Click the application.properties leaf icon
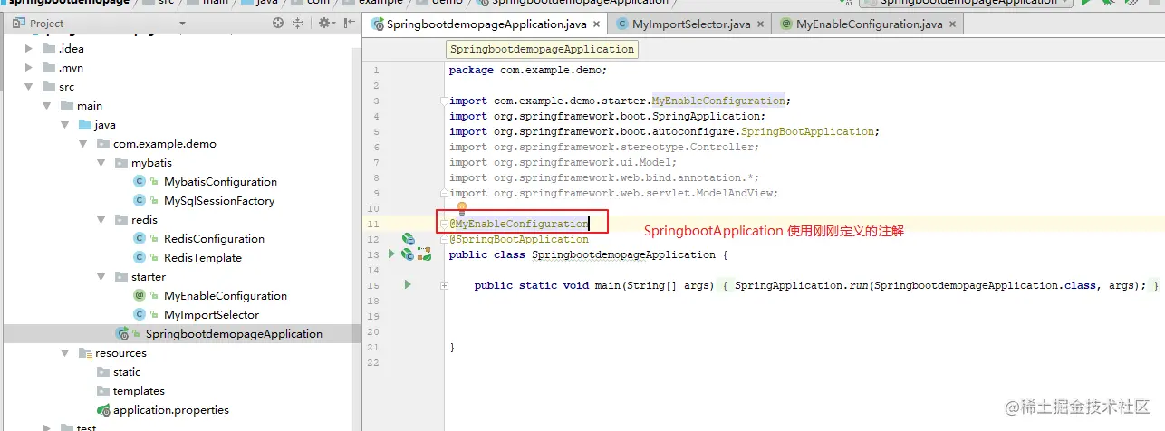Image resolution: width=1165 pixels, height=431 pixels. click(103, 410)
